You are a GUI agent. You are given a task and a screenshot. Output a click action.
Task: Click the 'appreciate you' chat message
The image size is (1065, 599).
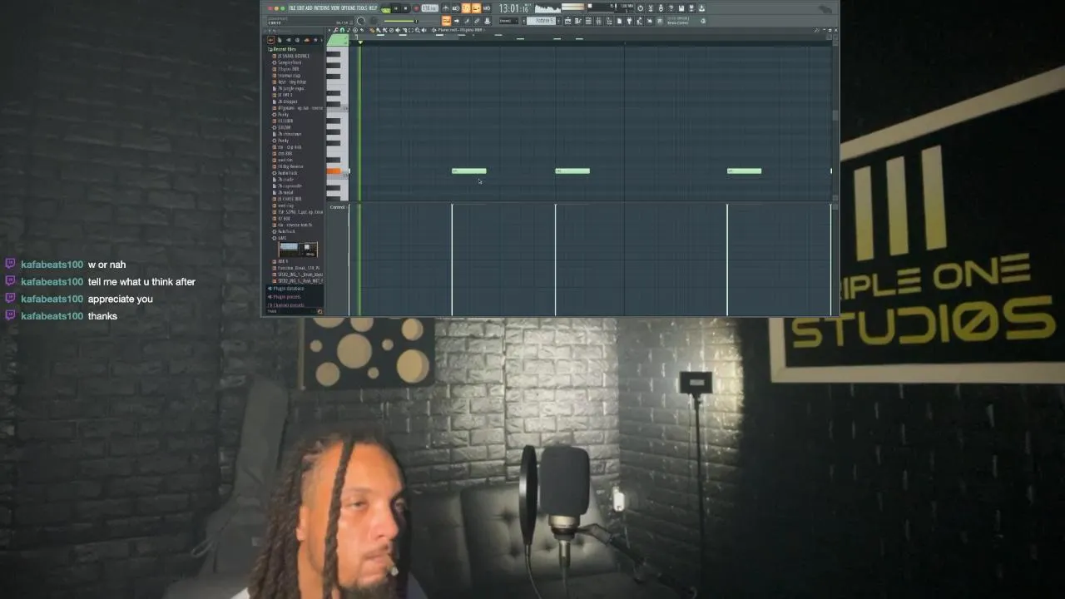121,299
